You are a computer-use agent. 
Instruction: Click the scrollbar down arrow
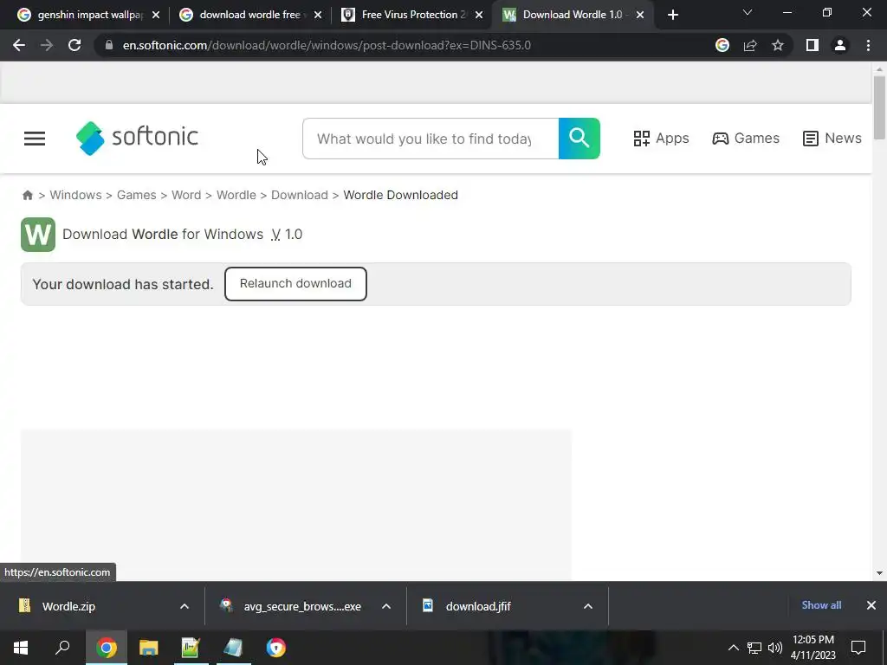point(879,573)
